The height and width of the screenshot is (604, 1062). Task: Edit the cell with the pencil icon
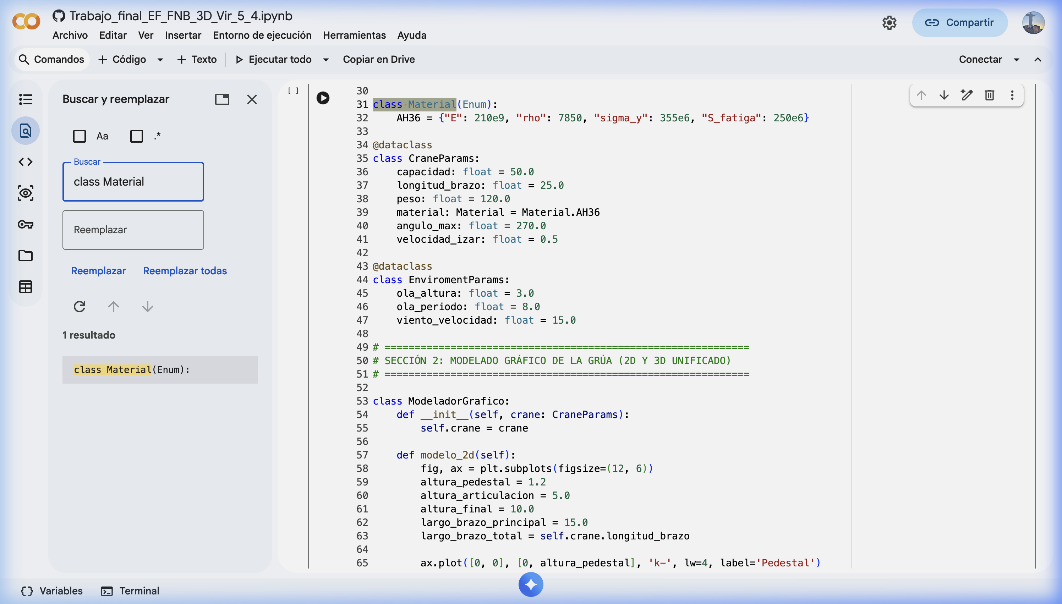[967, 95]
